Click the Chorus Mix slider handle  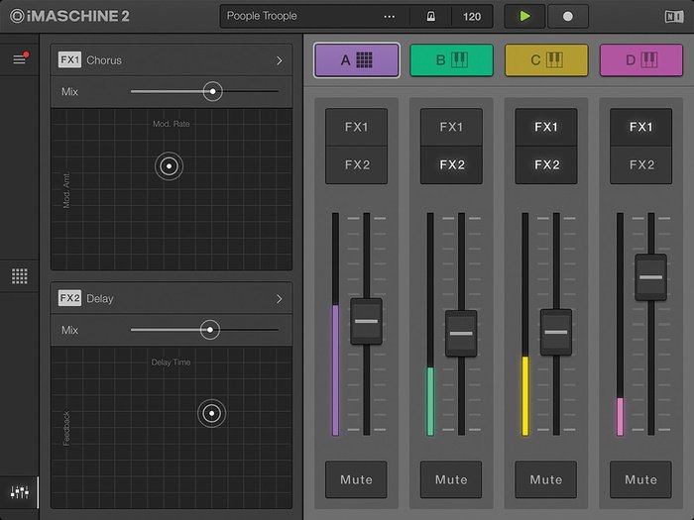211,91
